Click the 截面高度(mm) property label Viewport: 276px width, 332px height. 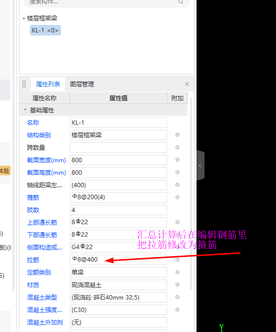pos(46,173)
